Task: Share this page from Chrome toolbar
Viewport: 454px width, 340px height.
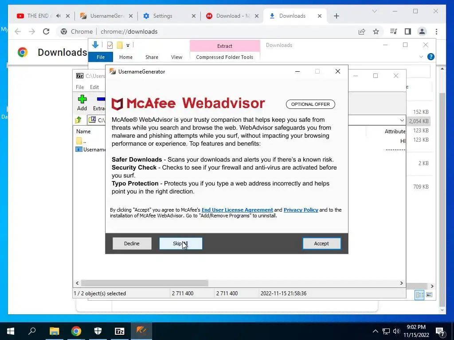Action: coord(362,31)
